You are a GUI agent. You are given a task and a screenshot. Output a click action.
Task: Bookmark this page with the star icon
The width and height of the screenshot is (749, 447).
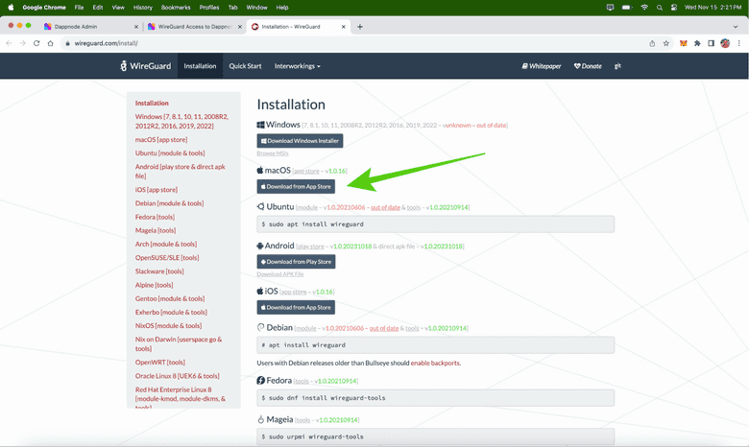click(x=666, y=43)
